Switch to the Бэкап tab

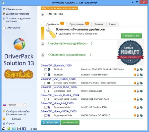[x=112, y=24]
